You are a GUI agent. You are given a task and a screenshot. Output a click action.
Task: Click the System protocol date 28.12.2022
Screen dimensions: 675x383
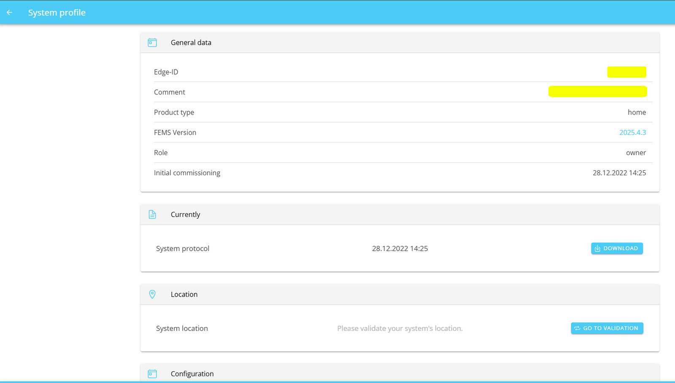(400, 249)
